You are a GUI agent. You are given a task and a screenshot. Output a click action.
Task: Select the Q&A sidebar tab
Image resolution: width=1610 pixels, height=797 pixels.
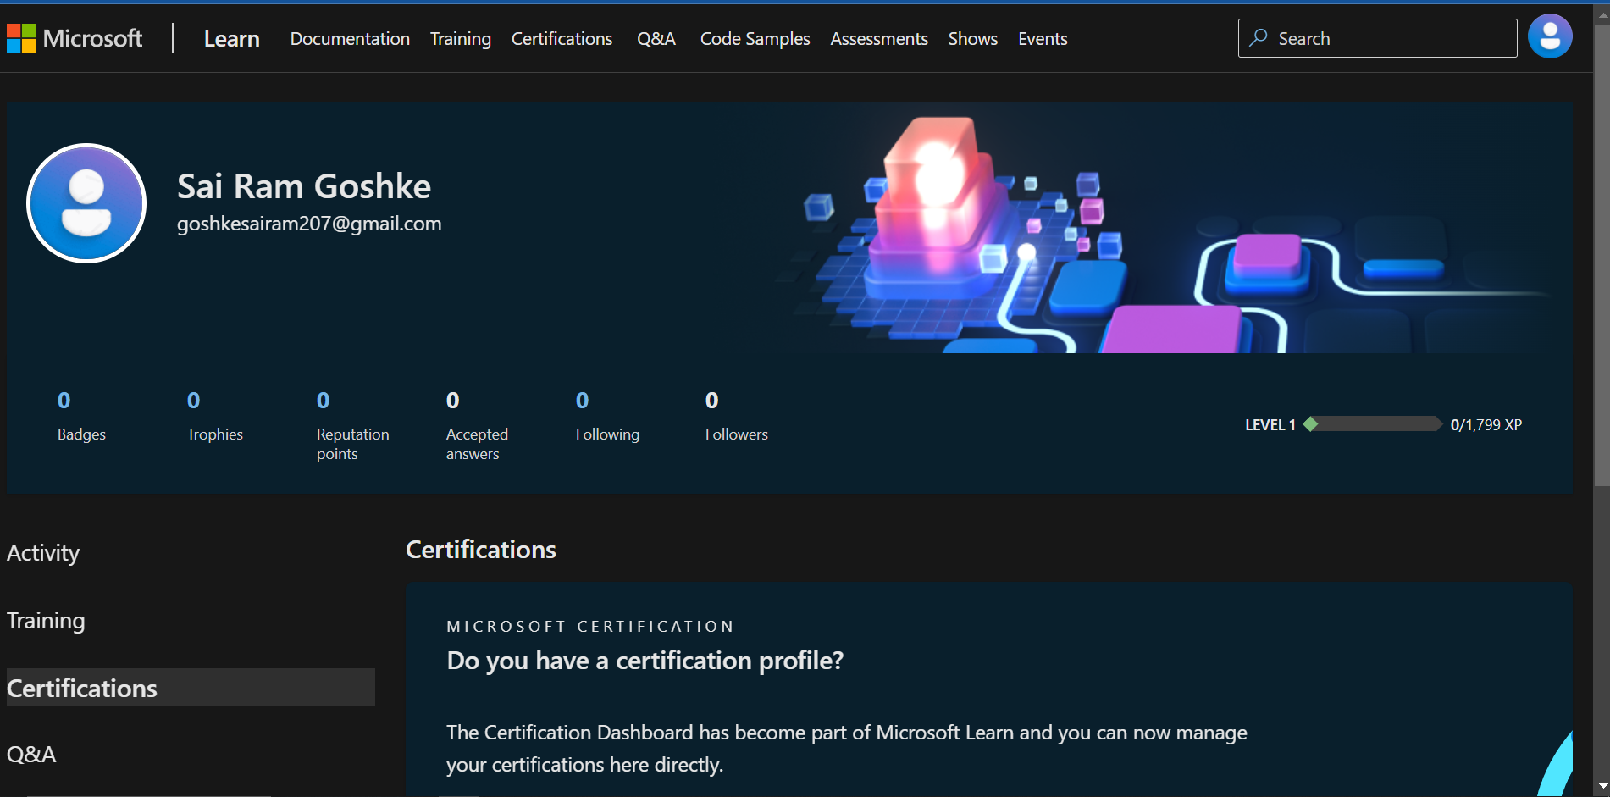point(31,754)
